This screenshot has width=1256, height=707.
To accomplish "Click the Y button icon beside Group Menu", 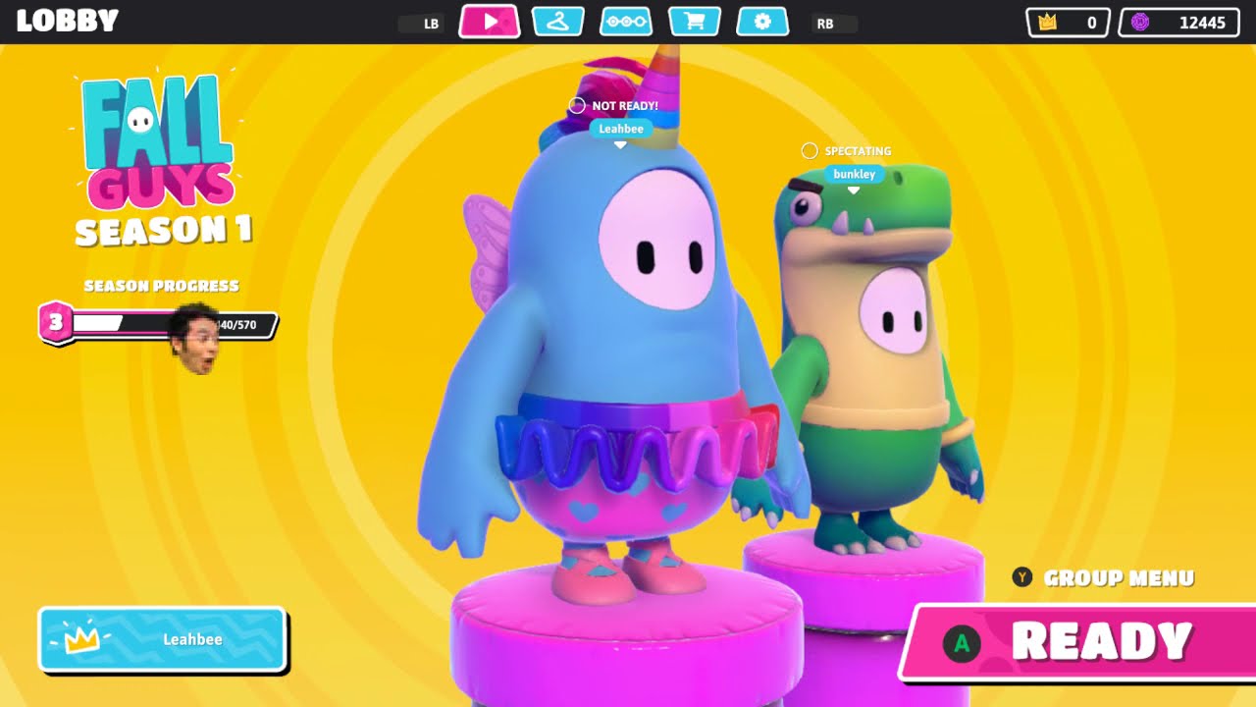I will [x=1022, y=577].
